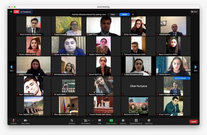Image resolution: width=207 pixels, height=135 pixels.
Task: Click the red Leave button
Action: 194,122
